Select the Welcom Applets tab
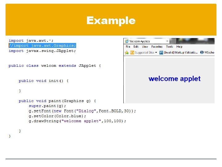 tap(147, 41)
